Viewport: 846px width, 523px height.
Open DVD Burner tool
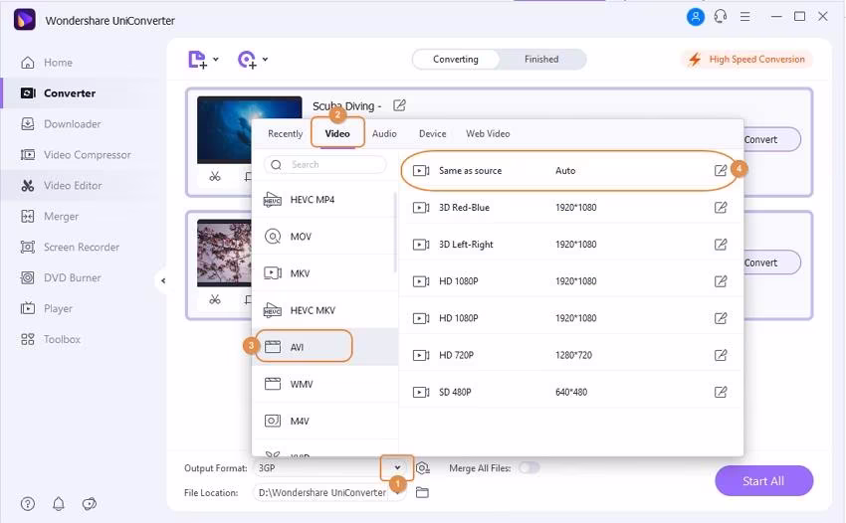coord(61,277)
